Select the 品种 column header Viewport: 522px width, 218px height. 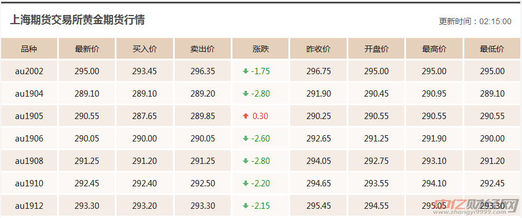[x=29, y=48]
